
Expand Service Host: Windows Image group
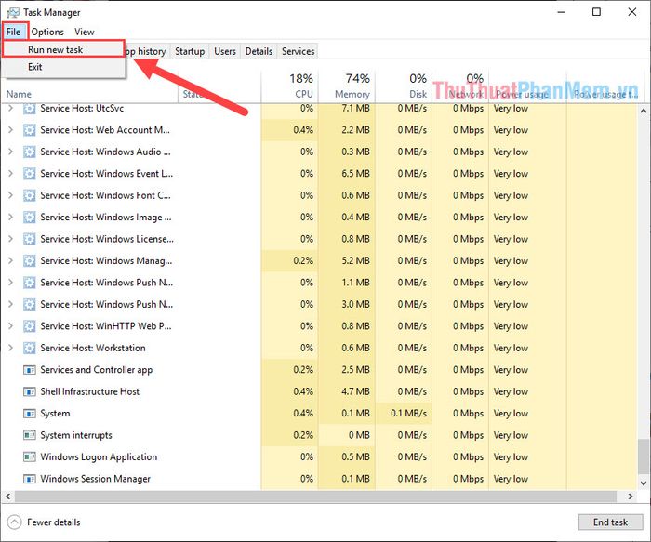tap(11, 218)
